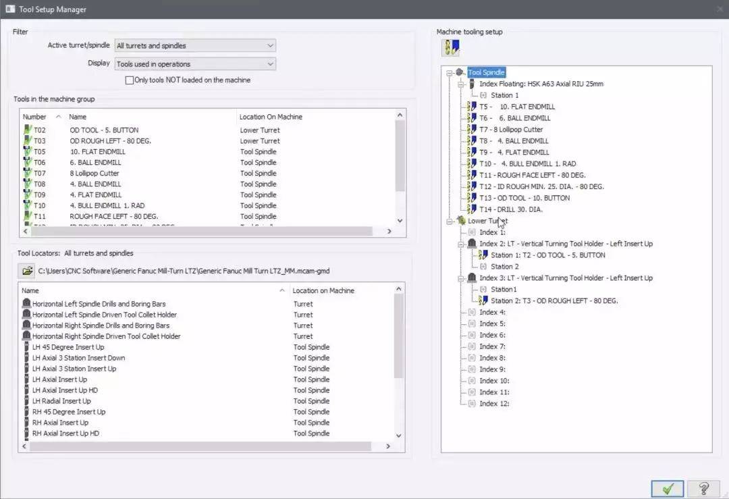Open the Active turret/spindle dropdown
Viewport: 729px width, 499px height.
tap(195, 45)
